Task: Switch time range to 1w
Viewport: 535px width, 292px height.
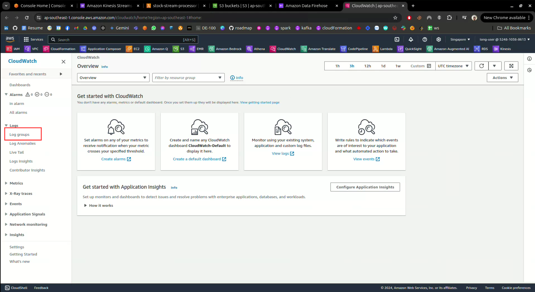Action: 398,66
